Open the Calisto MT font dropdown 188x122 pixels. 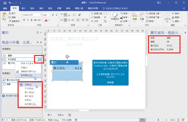pyautogui.click(x=40, y=15)
